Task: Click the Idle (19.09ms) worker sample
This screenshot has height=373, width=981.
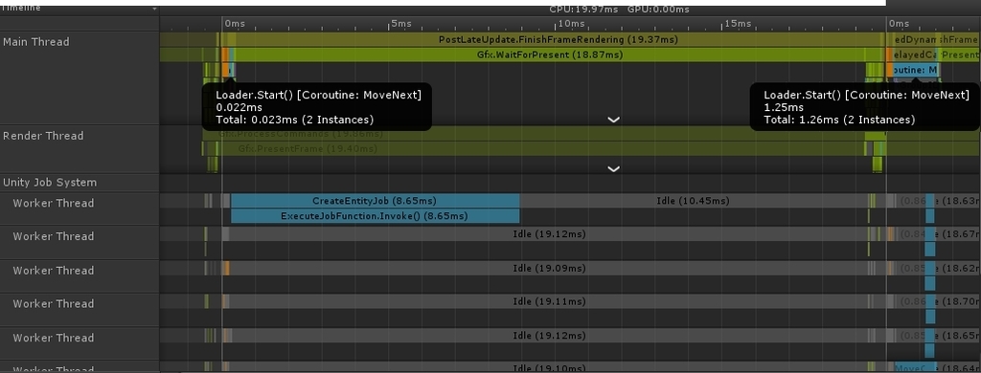Action: click(549, 268)
